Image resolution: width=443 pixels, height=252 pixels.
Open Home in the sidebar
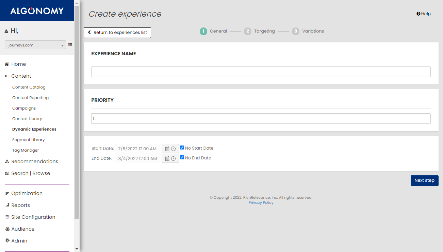[19, 64]
